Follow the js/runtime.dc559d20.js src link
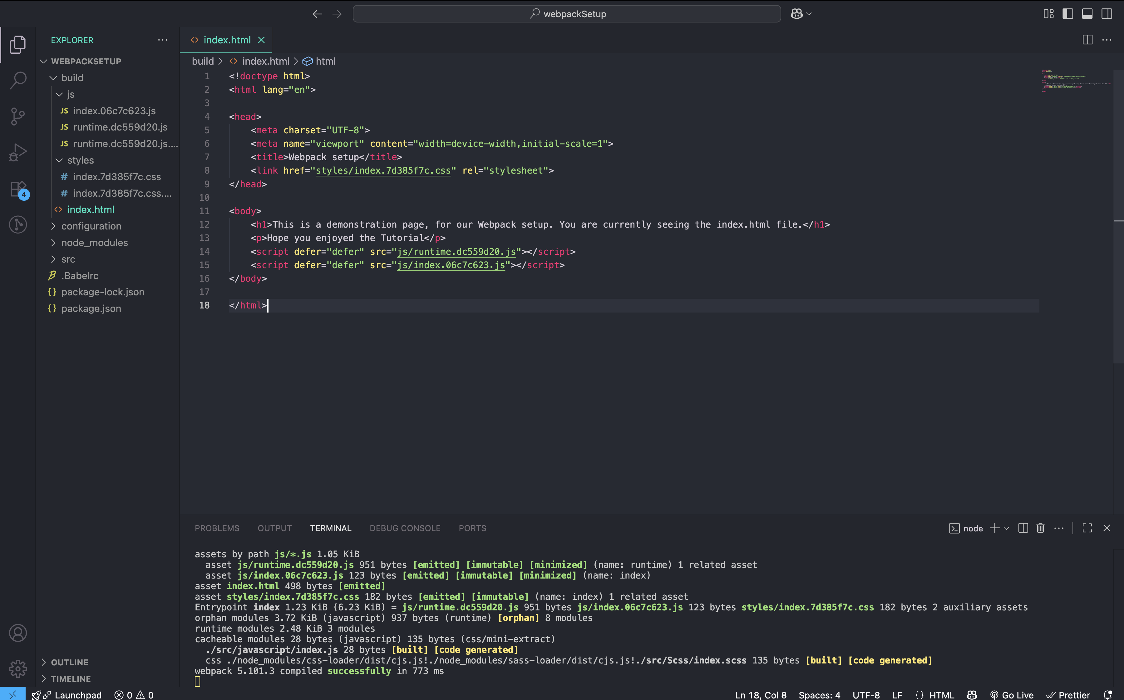The width and height of the screenshot is (1124, 700). pos(456,251)
